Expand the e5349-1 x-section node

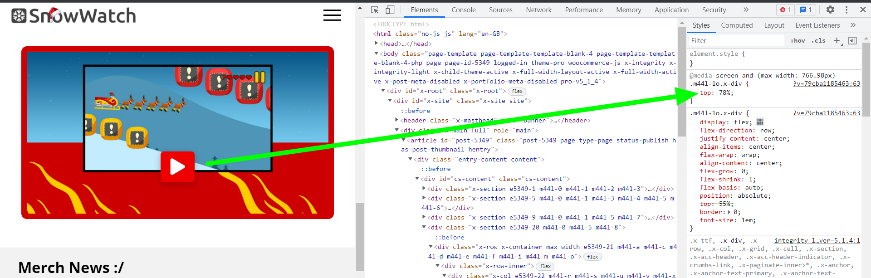[424, 189]
